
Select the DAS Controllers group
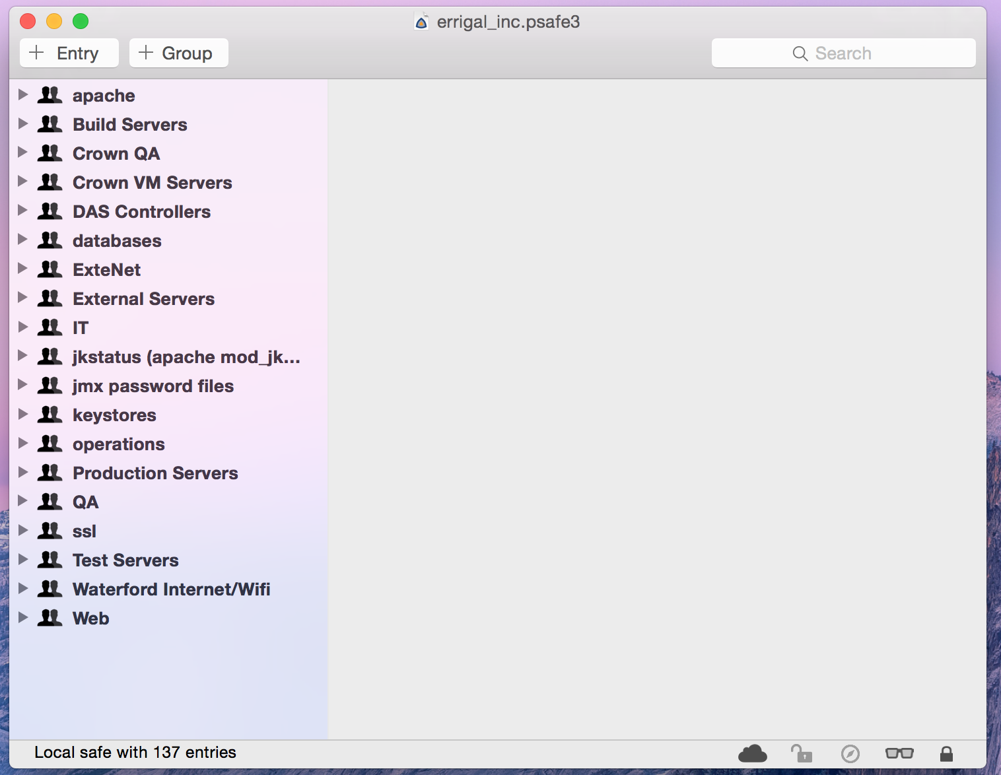[141, 212]
